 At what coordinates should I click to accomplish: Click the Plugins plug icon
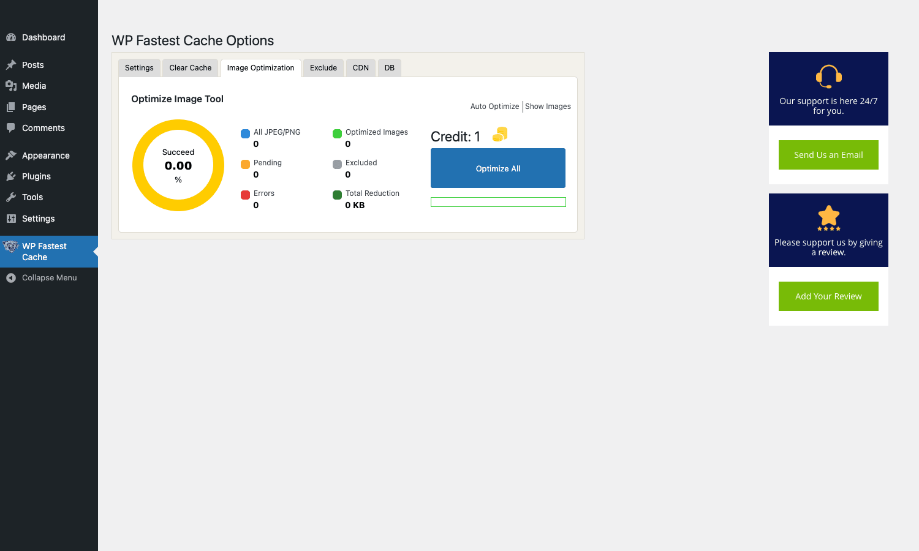point(11,176)
